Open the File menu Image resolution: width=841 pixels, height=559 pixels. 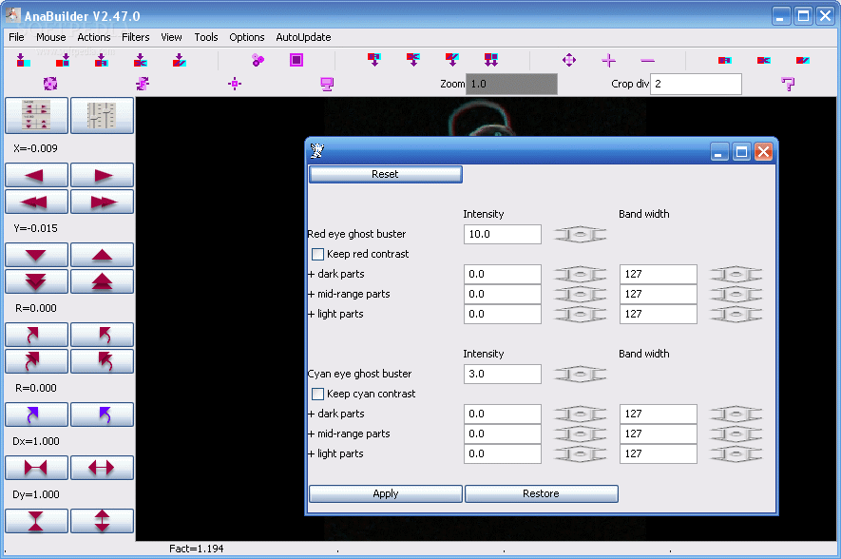pyautogui.click(x=16, y=37)
